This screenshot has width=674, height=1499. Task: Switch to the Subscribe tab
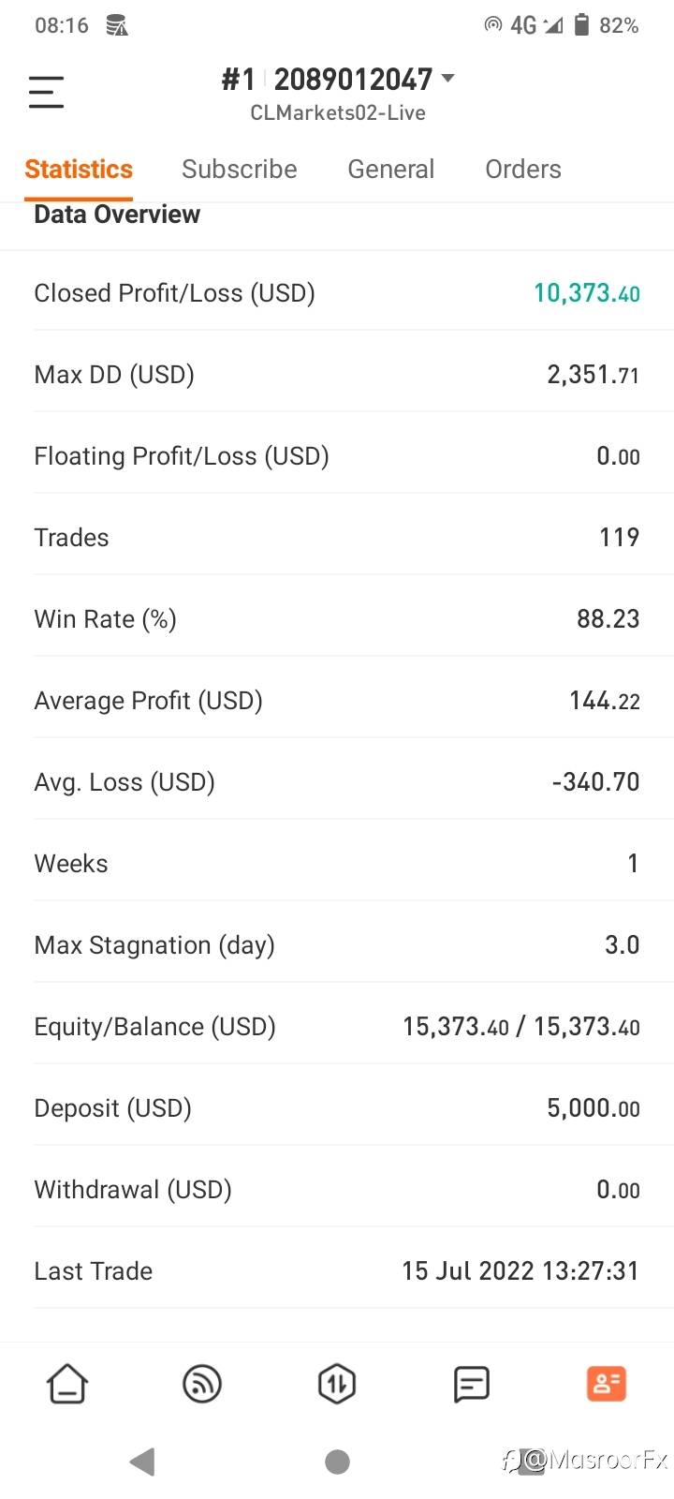pos(239,170)
